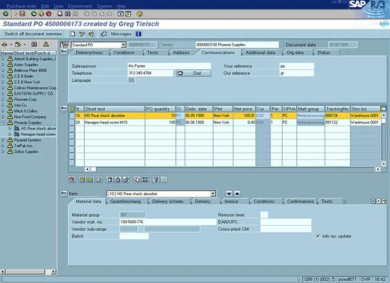390x283 pixels.
Task: Click the Telephone field 312-345-4784
Action: (151, 73)
